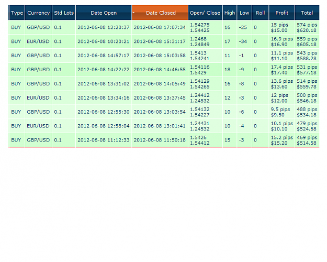Click profit cell 11.1 pips $11.10
Screen dimensions: 327x262
point(282,56)
